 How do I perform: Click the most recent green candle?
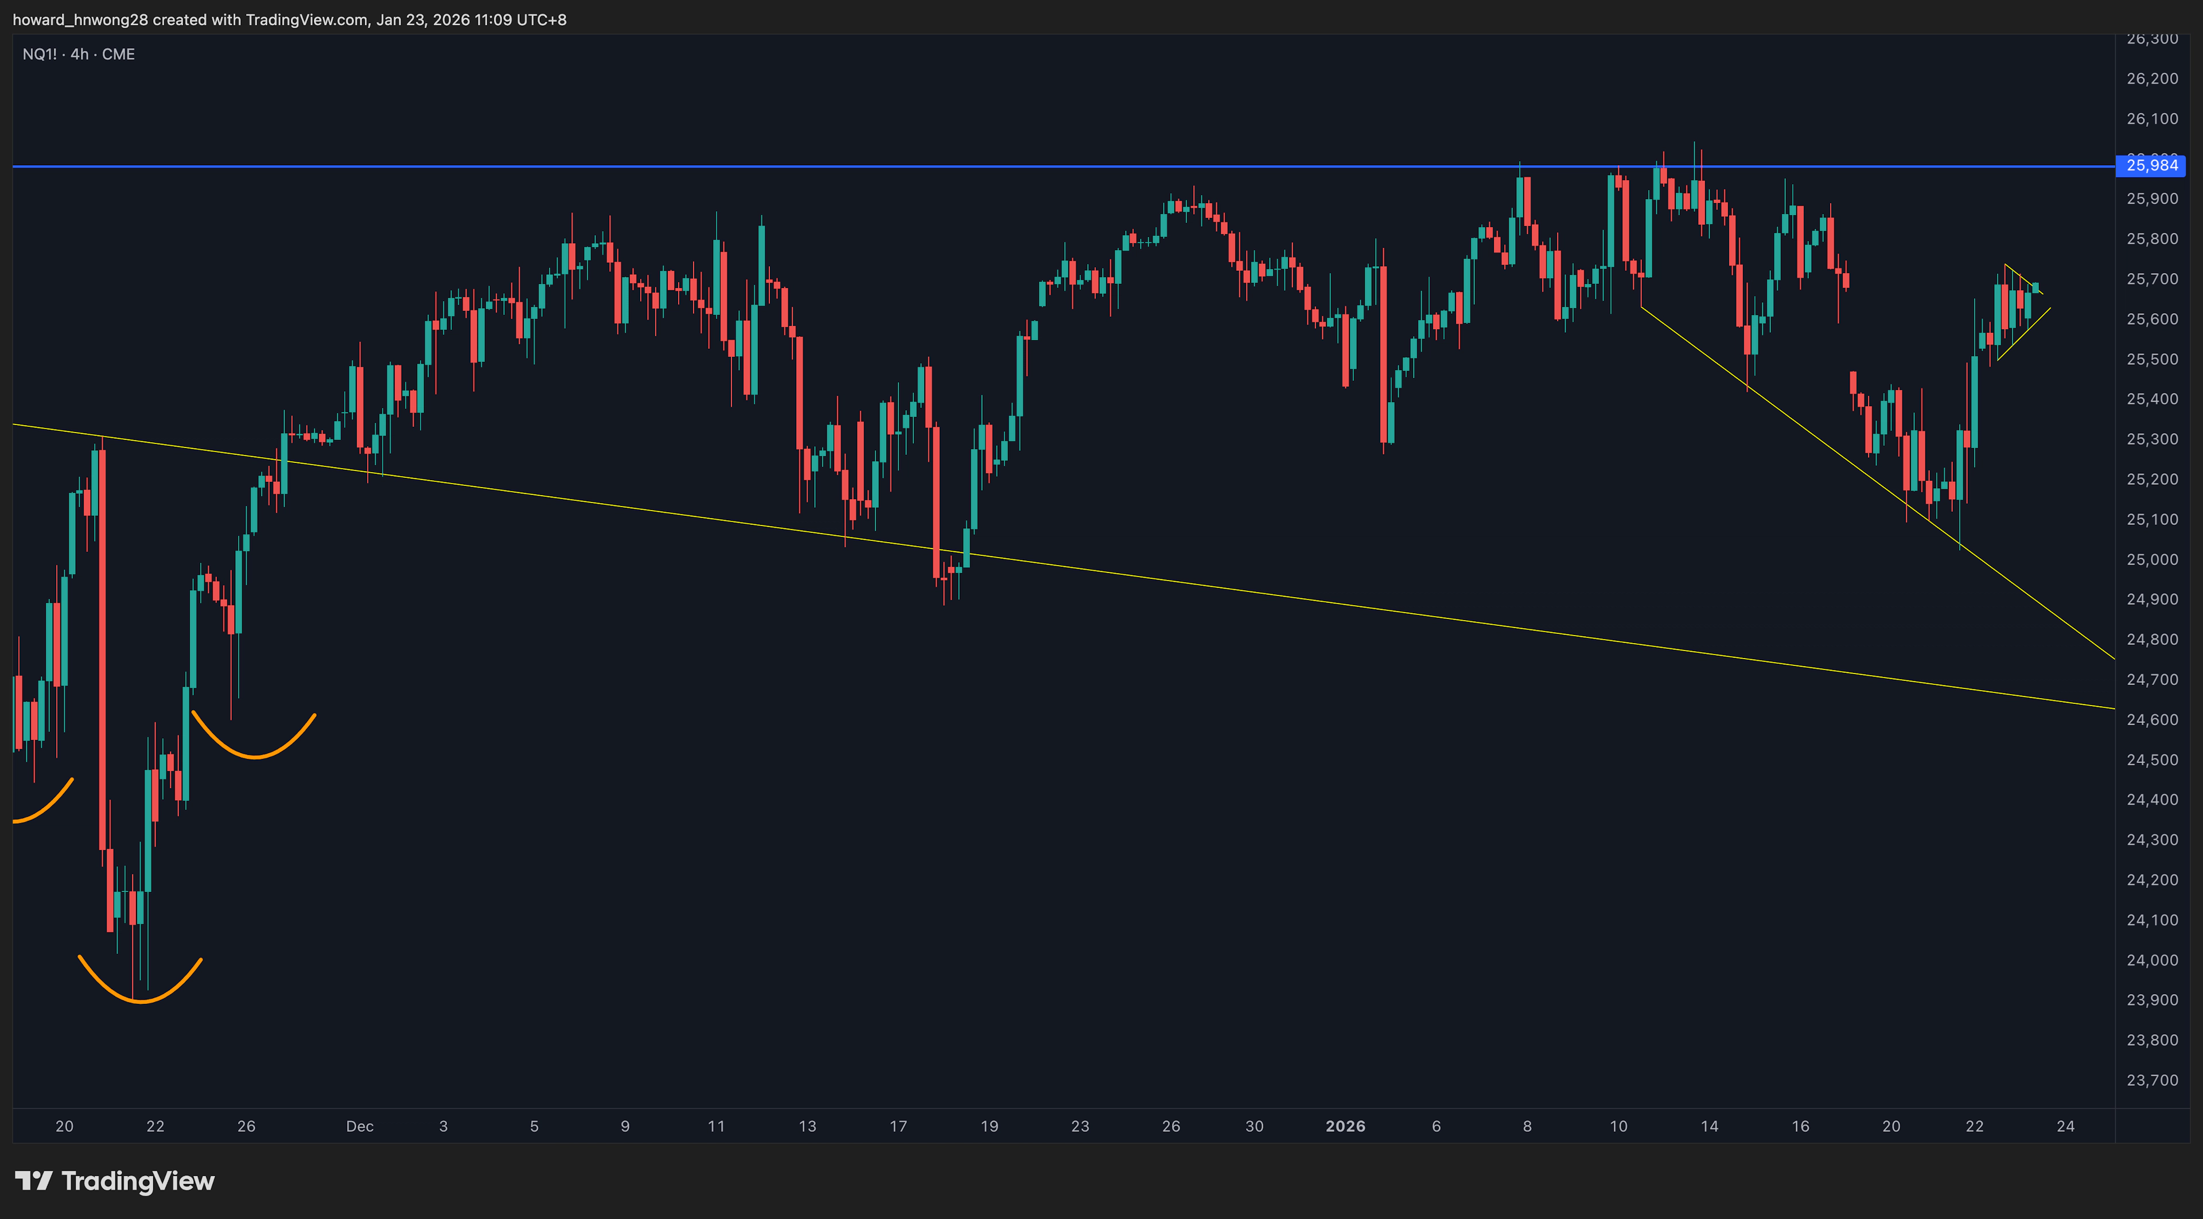(2035, 287)
